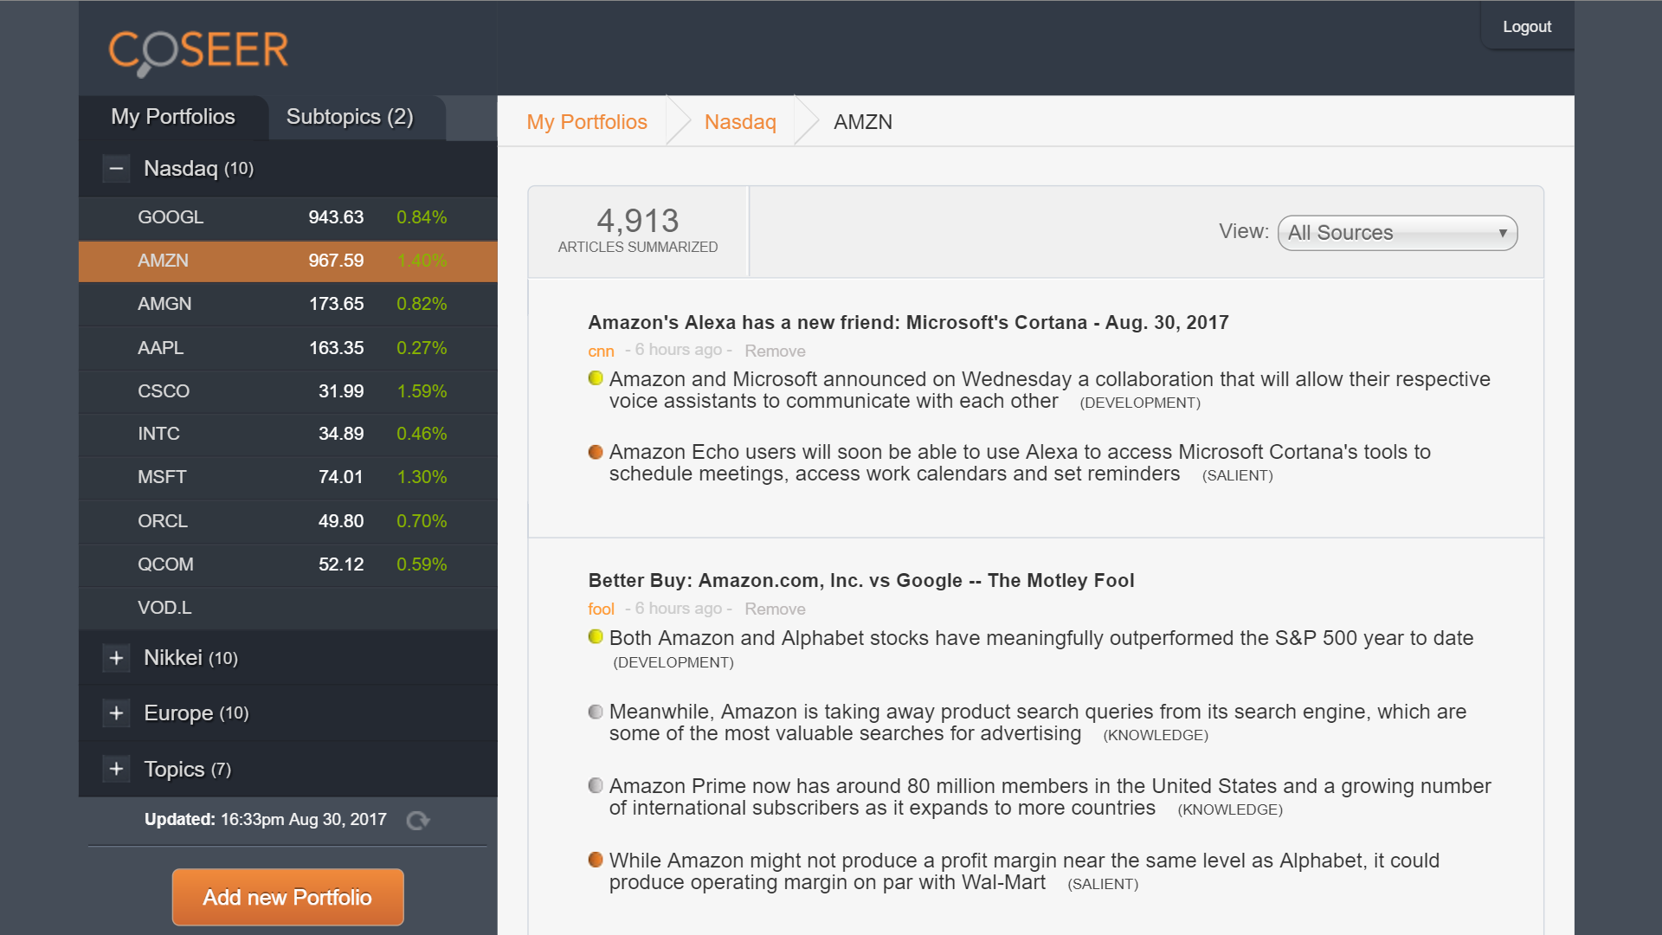Click MSFT price 74.01
Screen dimensions: 1662x935
click(340, 477)
